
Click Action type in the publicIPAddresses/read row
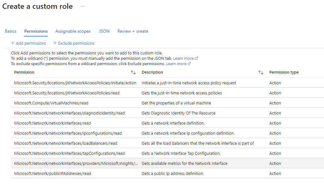click(275, 174)
